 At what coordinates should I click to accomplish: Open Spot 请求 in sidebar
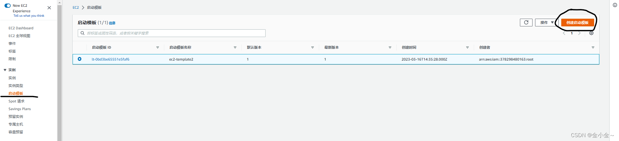point(16,101)
